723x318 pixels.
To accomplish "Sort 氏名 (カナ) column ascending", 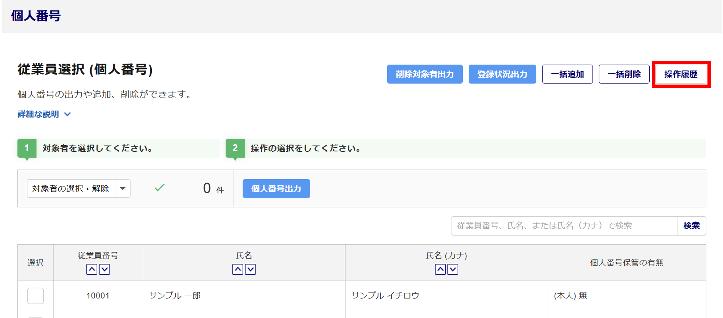I will tap(440, 269).
